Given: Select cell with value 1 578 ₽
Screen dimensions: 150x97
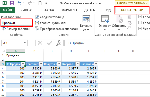Looking at the screenshot, I should click(71, 77).
